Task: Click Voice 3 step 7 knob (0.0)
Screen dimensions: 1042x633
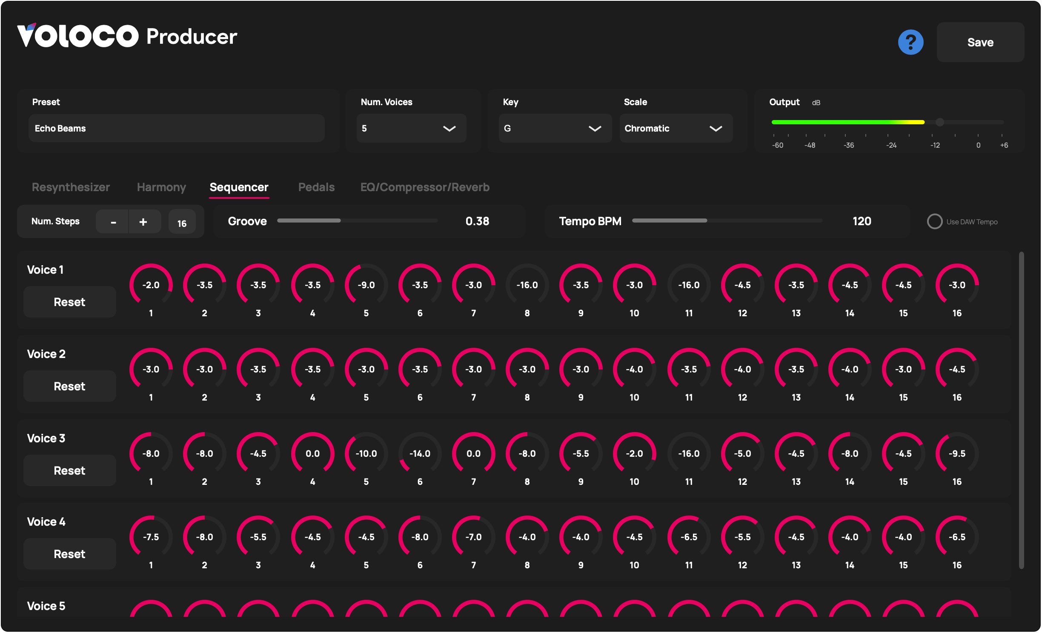Action: (473, 453)
